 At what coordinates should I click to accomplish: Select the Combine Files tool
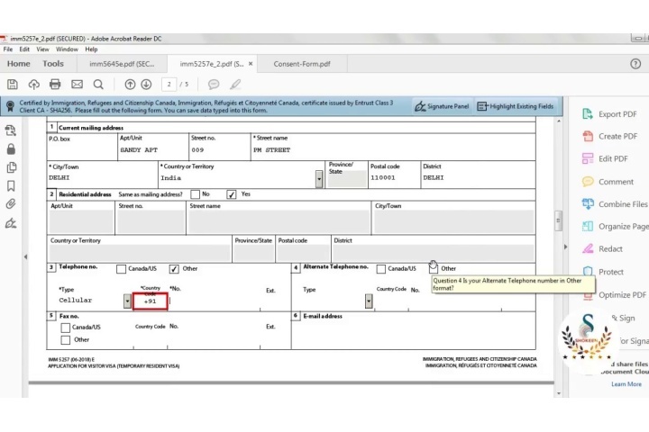pyautogui.click(x=615, y=203)
